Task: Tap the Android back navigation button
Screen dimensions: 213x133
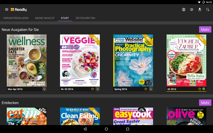Action: click(x=85, y=129)
